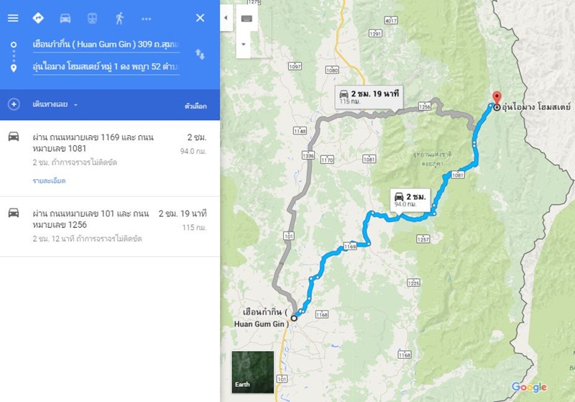This screenshot has height=402, width=575.
Task: Collapse the side panel arrow
Action: click(226, 17)
